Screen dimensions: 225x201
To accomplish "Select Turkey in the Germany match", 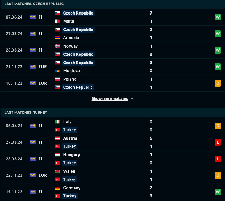I will coord(69,196).
